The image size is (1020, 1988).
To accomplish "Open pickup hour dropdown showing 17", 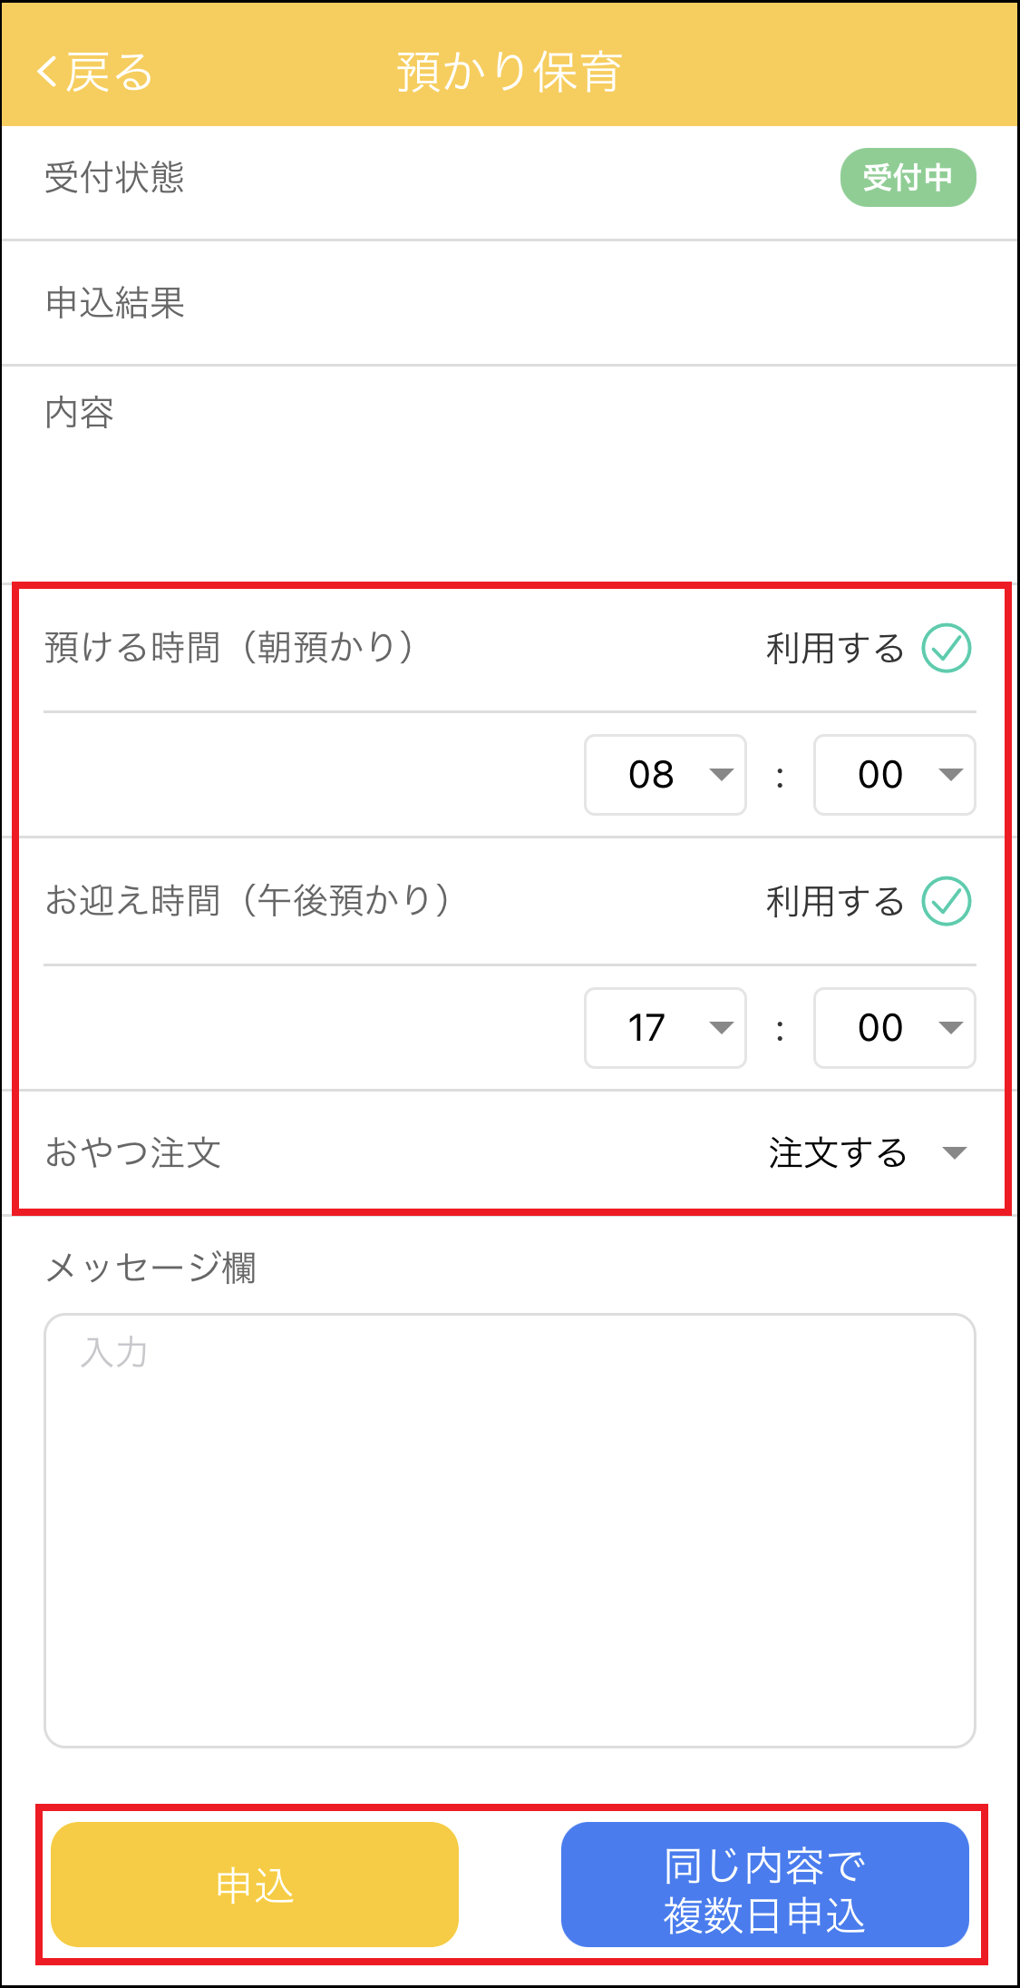I will click(665, 1028).
